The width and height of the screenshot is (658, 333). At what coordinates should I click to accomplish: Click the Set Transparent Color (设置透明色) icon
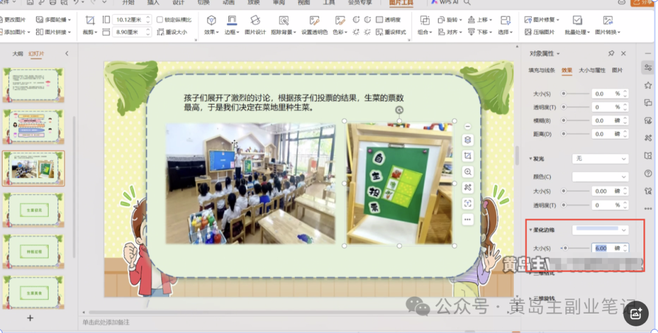coord(314,21)
